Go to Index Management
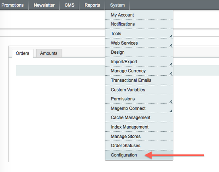The image size is (219, 172). (139, 127)
